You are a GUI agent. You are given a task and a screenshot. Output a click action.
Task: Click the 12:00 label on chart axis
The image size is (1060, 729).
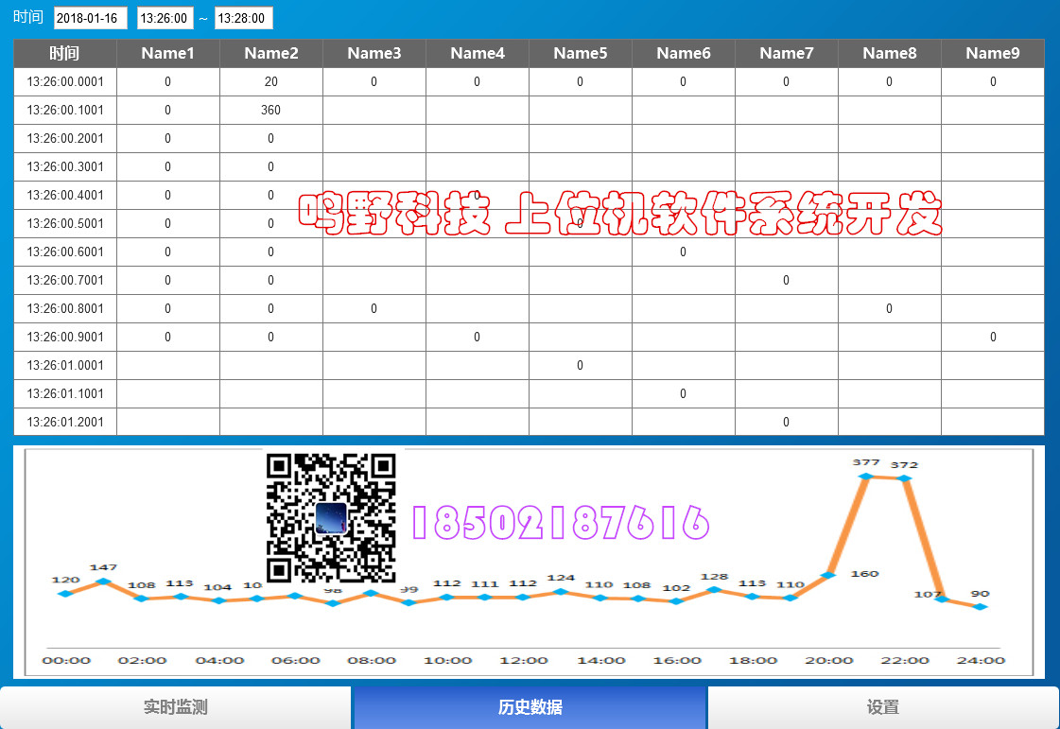[x=524, y=660]
